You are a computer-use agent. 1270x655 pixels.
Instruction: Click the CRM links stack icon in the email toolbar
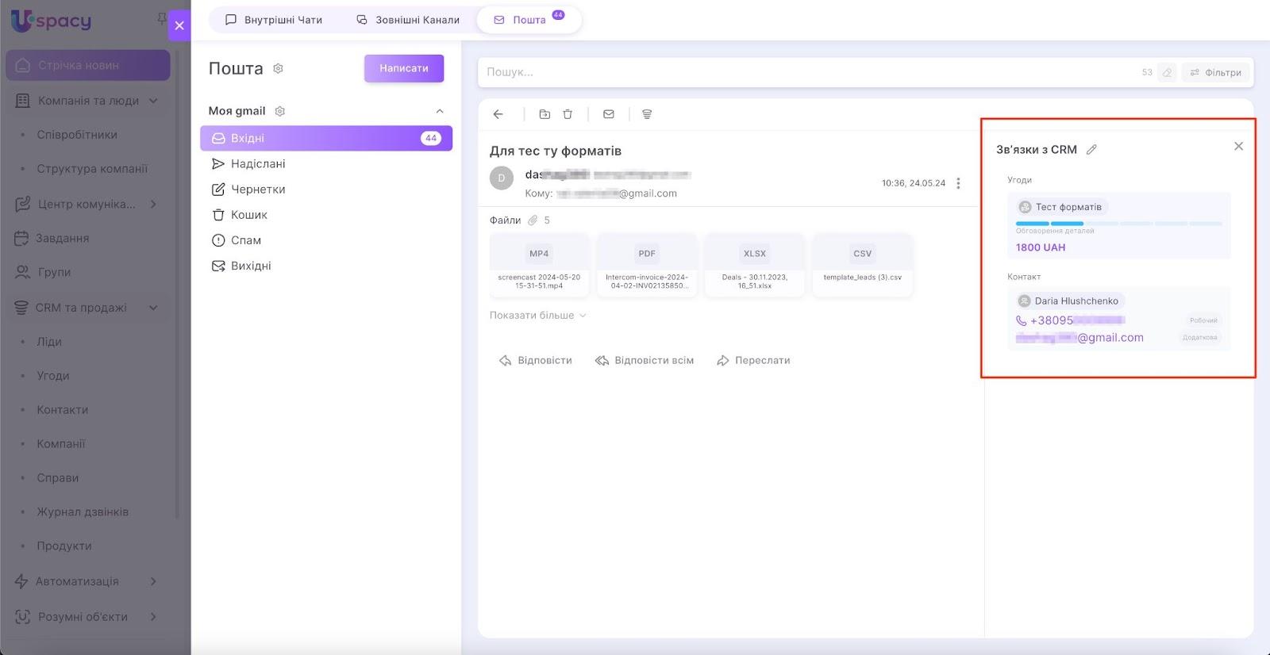[x=647, y=114]
